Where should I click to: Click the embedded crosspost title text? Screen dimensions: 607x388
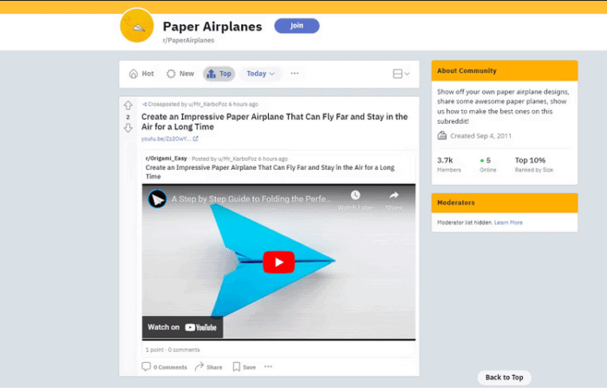point(270,171)
